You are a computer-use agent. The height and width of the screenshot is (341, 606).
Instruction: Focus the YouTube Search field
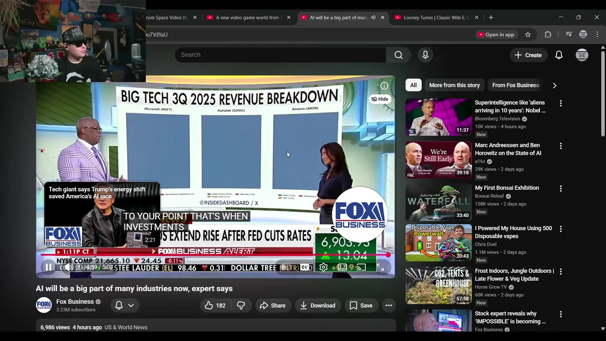tap(280, 55)
